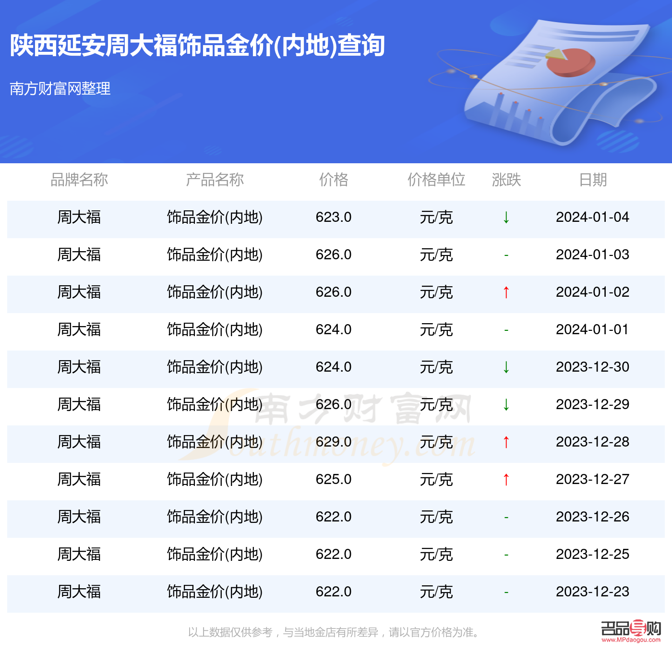Image resolution: width=672 pixels, height=654 pixels.
Task: Select the date 2023-12-28
Action: [x=592, y=442]
